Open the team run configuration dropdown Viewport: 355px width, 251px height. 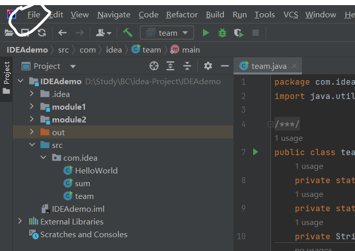pyautogui.click(x=167, y=33)
